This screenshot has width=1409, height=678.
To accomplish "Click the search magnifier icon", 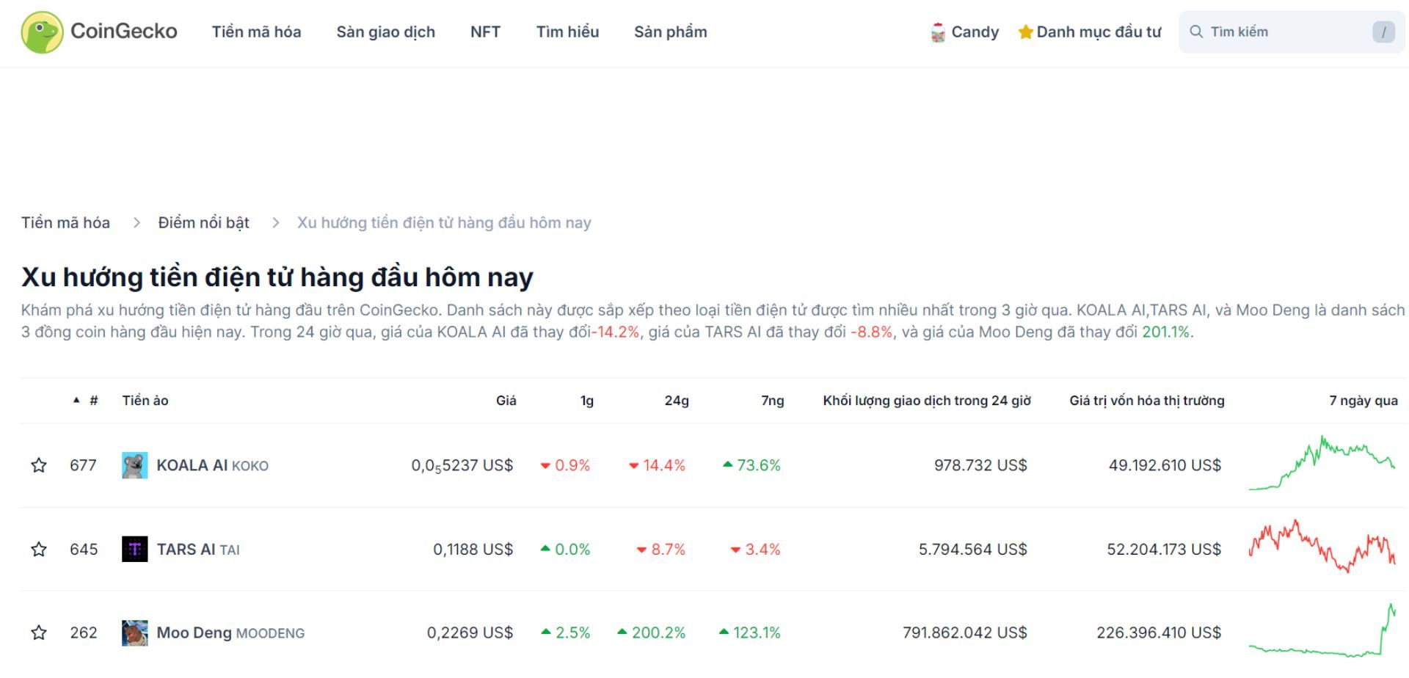I will [x=1196, y=32].
